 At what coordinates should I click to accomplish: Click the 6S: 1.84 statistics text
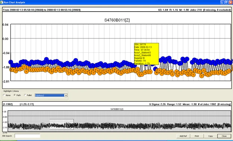(163, 10)
